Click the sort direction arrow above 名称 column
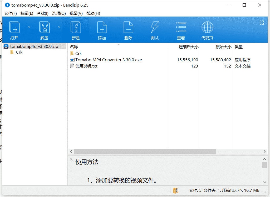Screen dimensions: 270x197 tap(118, 44)
